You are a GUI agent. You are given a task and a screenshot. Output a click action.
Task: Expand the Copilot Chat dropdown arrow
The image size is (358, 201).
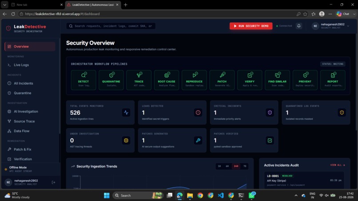354,14
